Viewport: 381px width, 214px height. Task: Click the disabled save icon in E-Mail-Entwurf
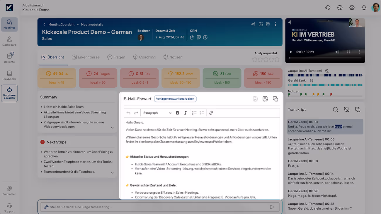click(x=255, y=99)
